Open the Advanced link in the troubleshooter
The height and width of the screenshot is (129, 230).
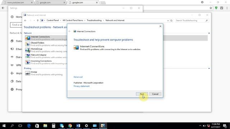(x=78, y=77)
